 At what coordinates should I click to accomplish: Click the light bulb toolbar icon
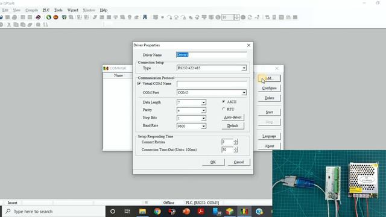(x=130, y=17)
